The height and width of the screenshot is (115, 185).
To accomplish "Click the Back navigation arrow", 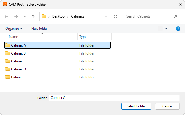I will pyautogui.click(x=7, y=16).
